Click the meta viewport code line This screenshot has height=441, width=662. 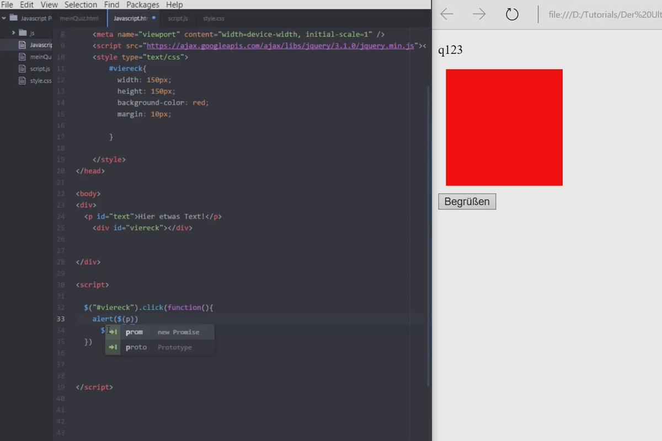click(239, 34)
